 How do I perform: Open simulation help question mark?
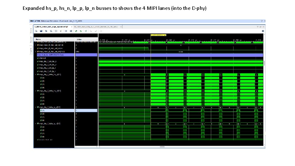[262, 21]
